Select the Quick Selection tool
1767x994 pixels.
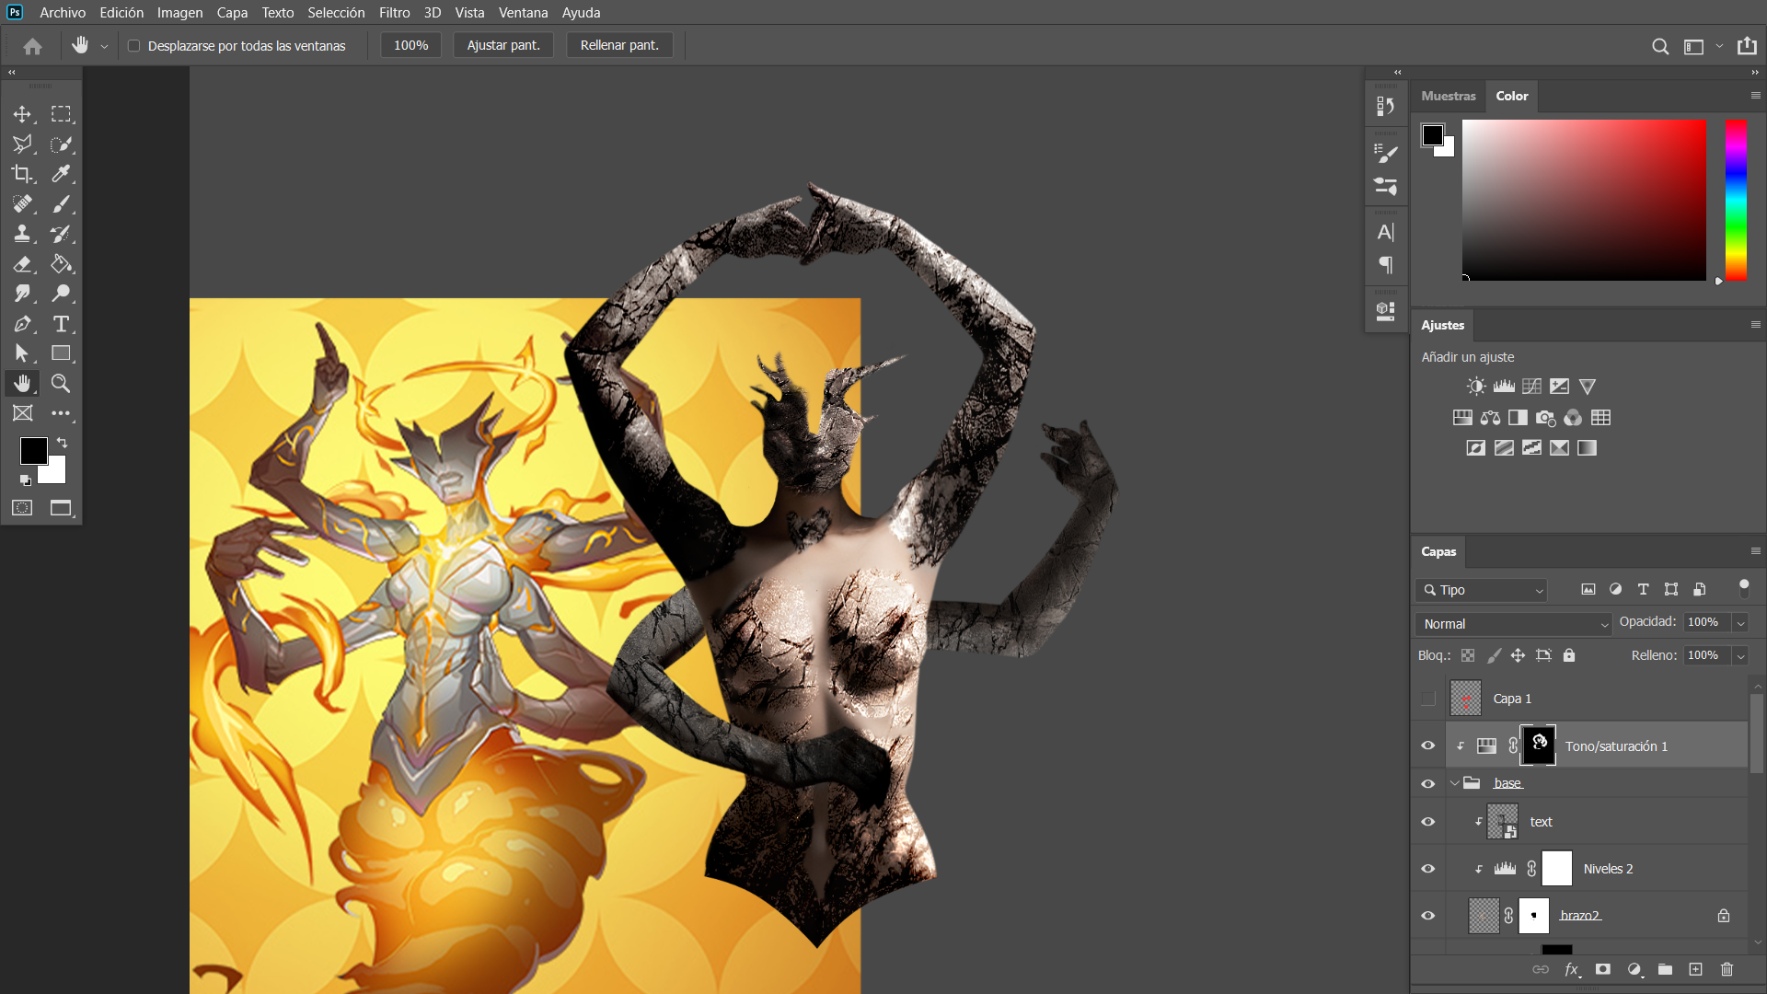point(61,144)
